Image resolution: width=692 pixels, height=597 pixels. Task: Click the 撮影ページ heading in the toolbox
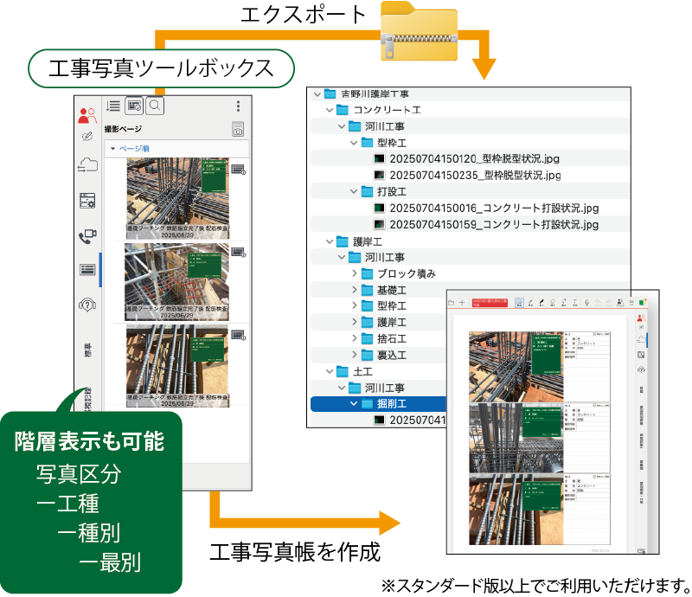point(123,129)
